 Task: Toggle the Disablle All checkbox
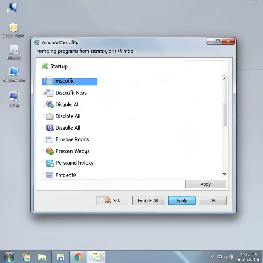(x=44, y=128)
